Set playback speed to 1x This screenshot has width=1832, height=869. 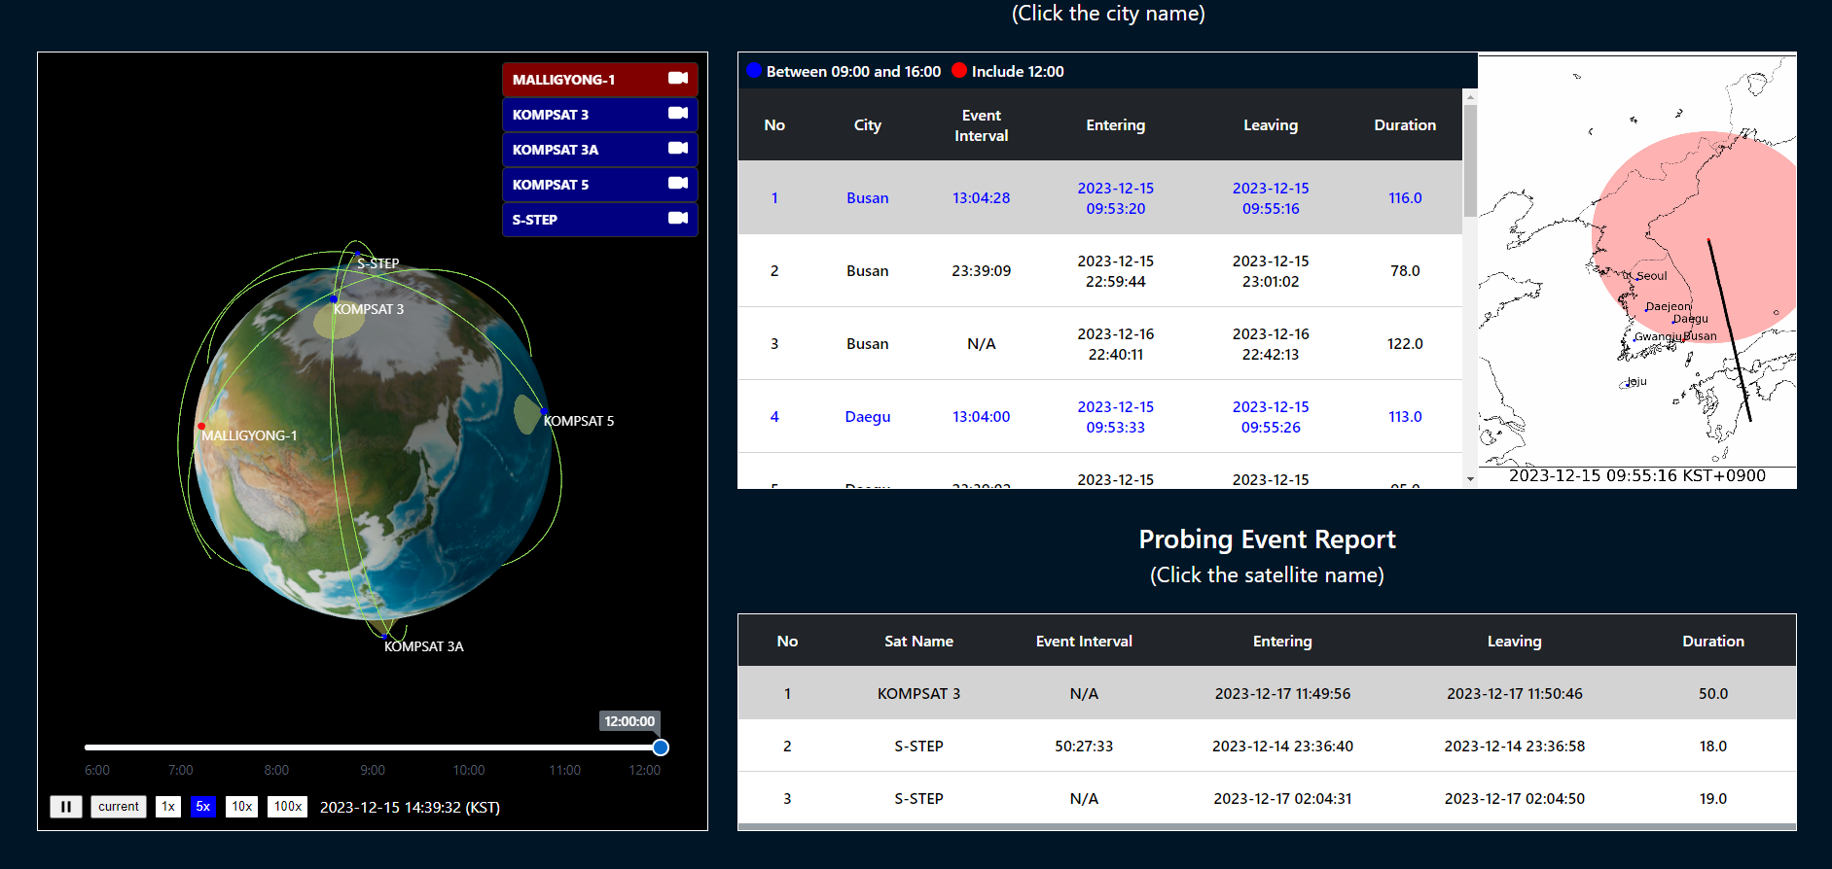pos(168,807)
